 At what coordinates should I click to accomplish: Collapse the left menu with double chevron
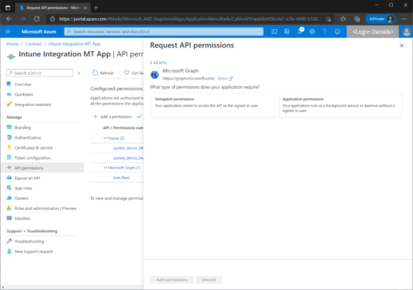(79, 73)
